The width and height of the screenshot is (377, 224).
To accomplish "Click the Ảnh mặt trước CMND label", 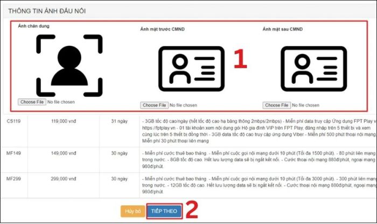I will click(x=163, y=29).
